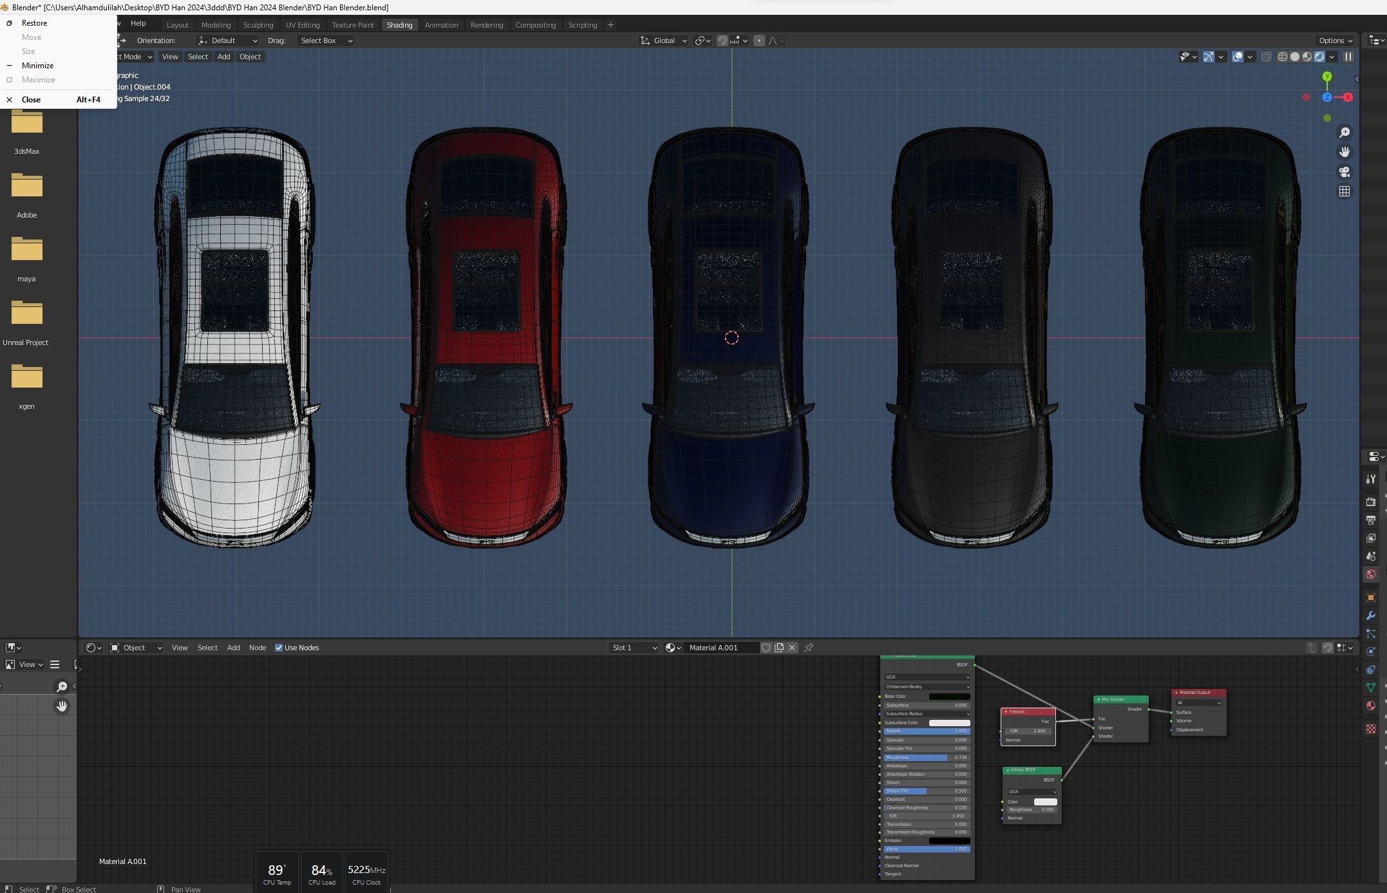The height and width of the screenshot is (893, 1387).
Task: Adjust Principled BSDF Roughness slider
Action: pos(927,758)
